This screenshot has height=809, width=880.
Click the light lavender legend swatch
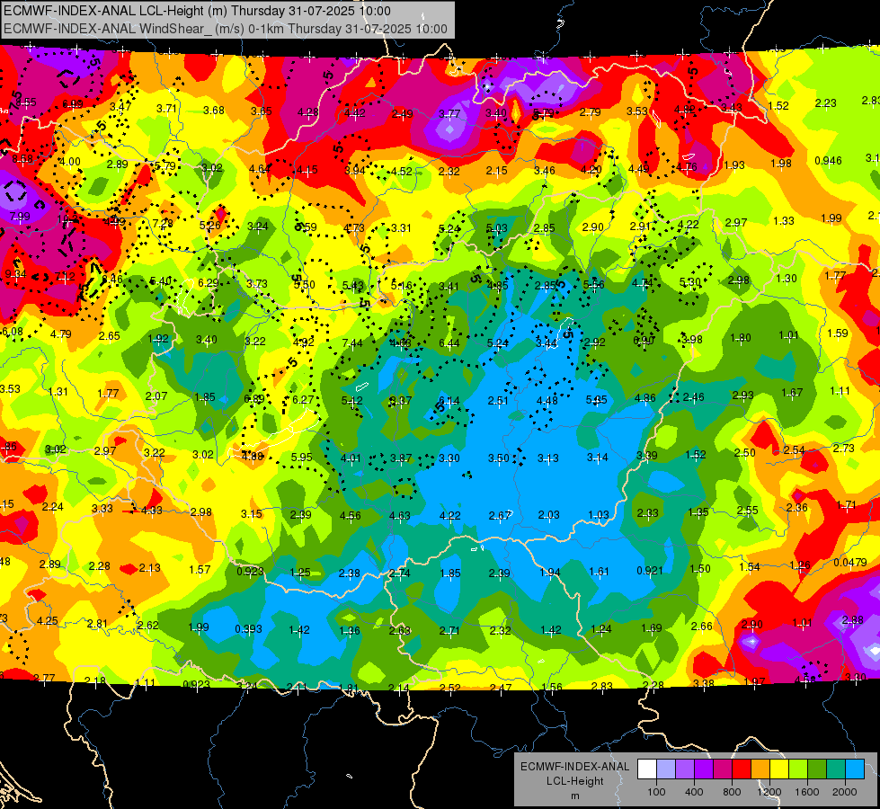click(x=666, y=769)
